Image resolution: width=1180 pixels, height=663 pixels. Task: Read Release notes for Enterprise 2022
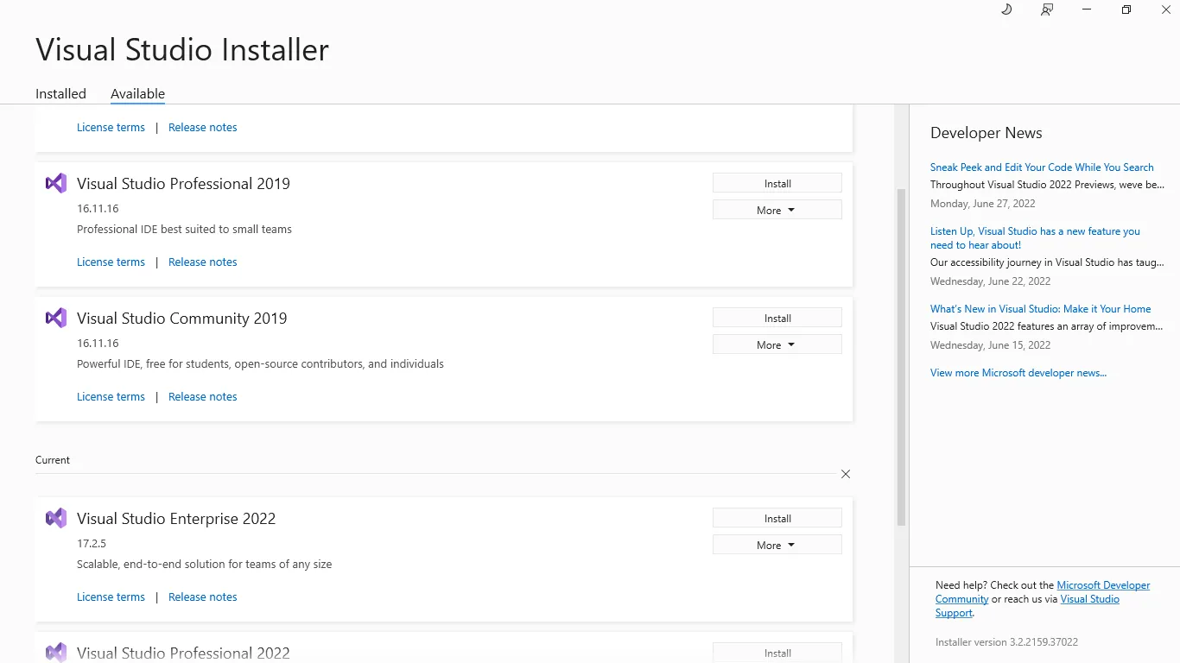tap(202, 597)
